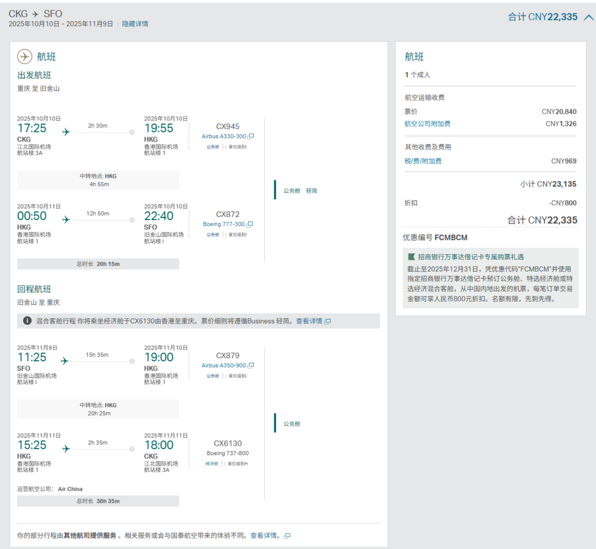Click 公务舱 link under flight CX945

[x=212, y=147]
